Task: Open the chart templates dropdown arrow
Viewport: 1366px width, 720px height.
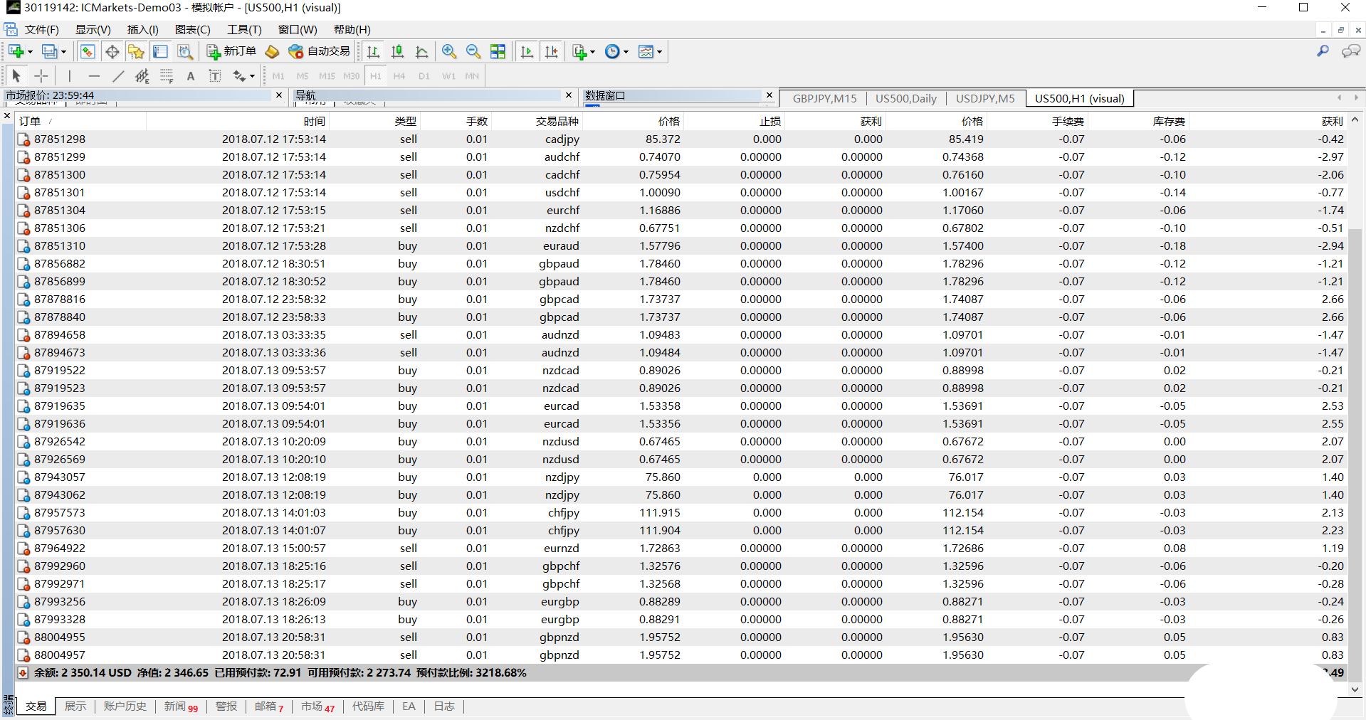Action: pyautogui.click(x=659, y=52)
